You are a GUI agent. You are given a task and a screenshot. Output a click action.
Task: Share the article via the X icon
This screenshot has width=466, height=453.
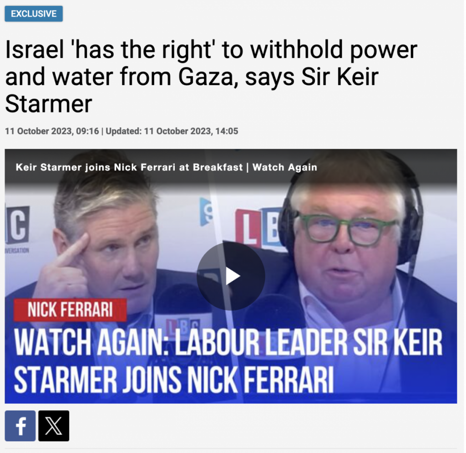54,426
